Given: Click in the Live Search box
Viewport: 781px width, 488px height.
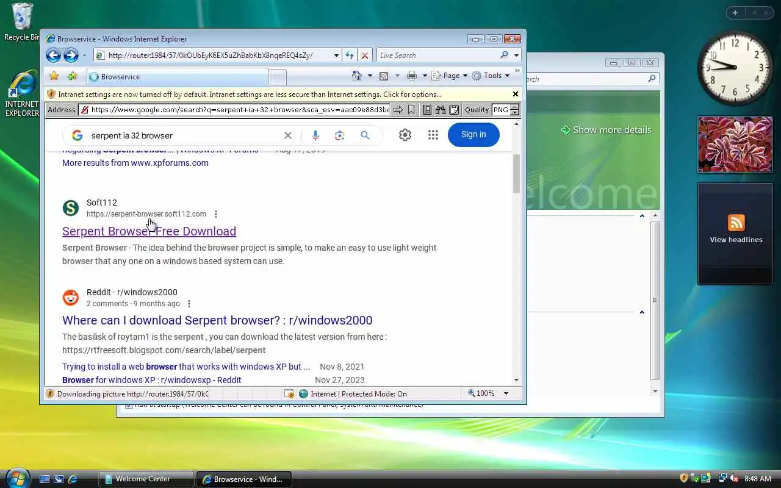Looking at the screenshot, I should pos(438,56).
